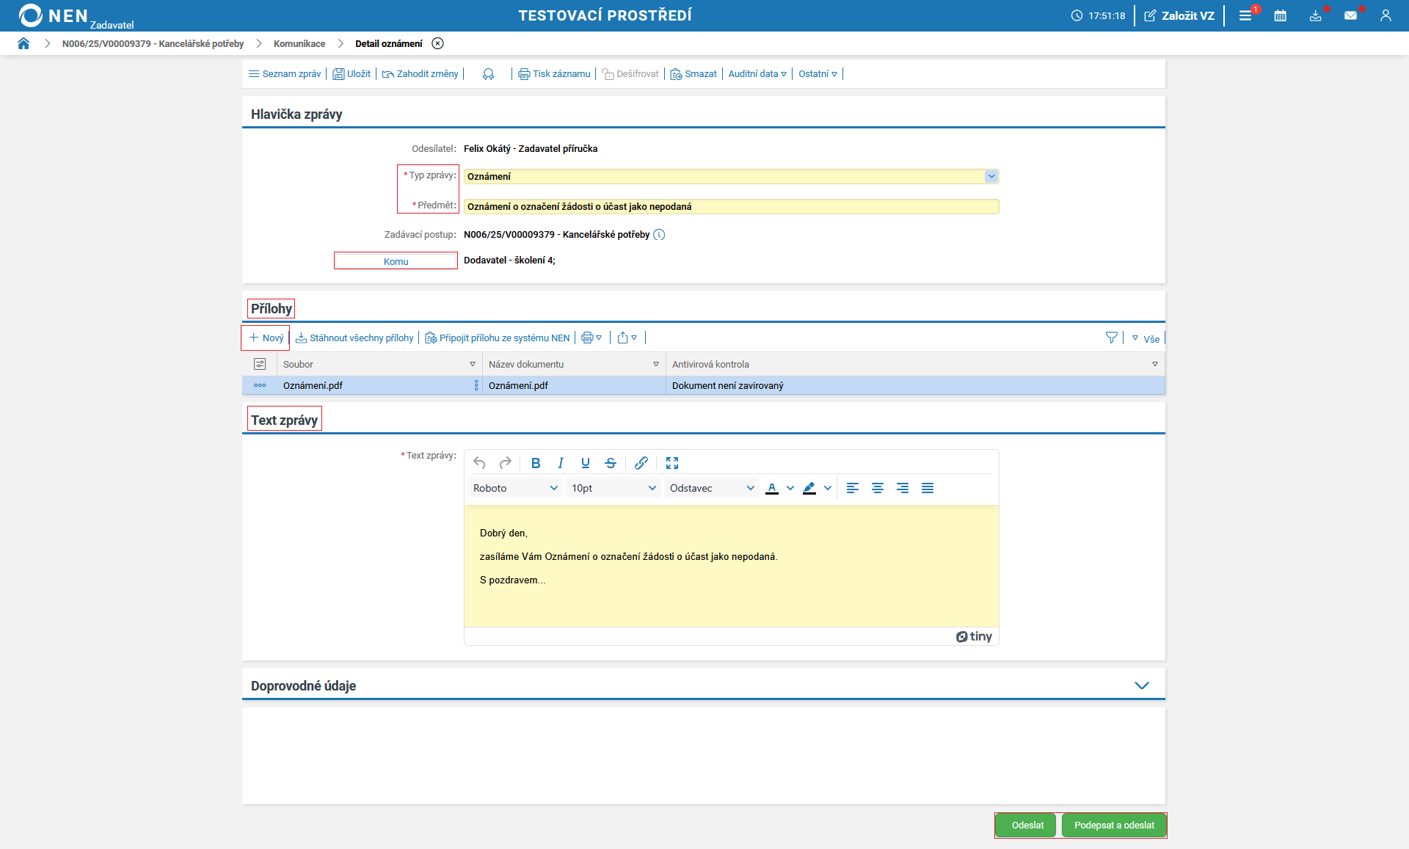This screenshot has width=1409, height=849.
Task: Click the fullscreen editor icon
Action: pyautogui.click(x=671, y=463)
